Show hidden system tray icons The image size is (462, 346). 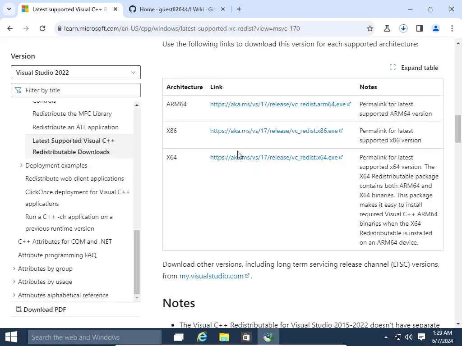[386, 337]
